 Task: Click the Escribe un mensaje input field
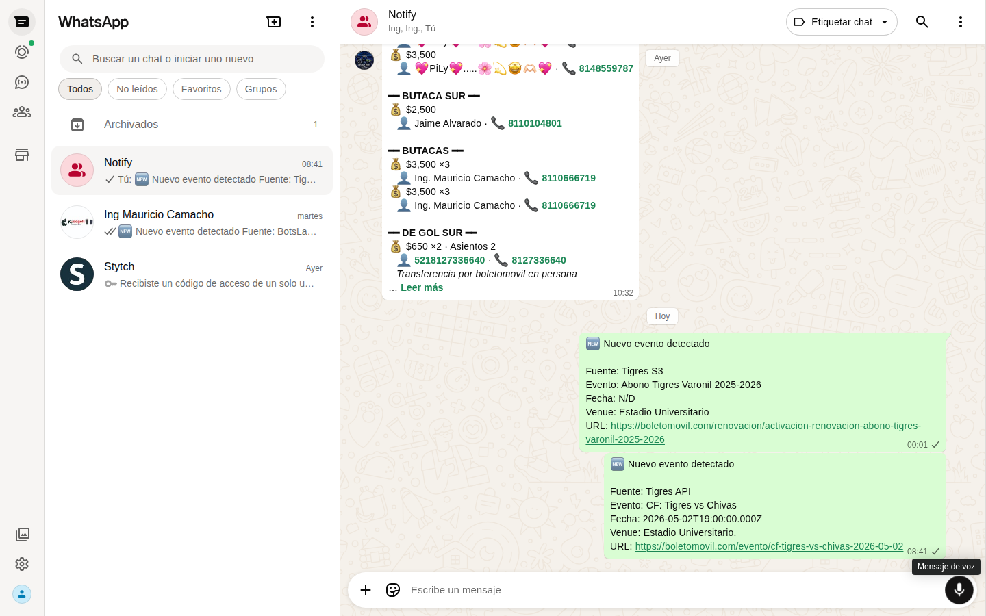coord(671,590)
